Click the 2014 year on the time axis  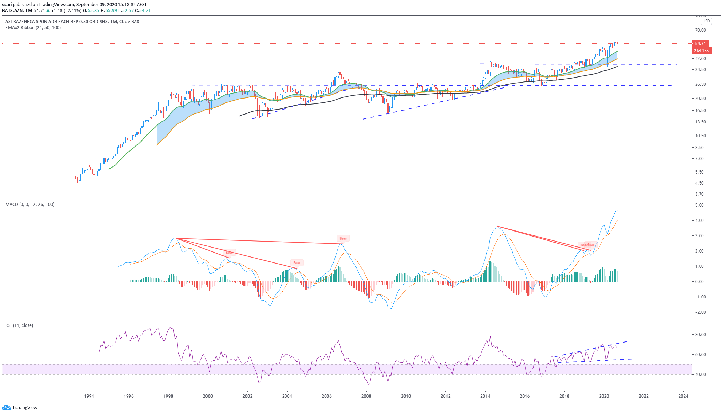(485, 396)
